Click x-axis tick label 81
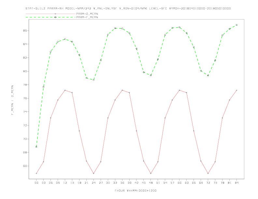Image resolution: width=258 pixels, height=199 pixels. (x=230, y=183)
